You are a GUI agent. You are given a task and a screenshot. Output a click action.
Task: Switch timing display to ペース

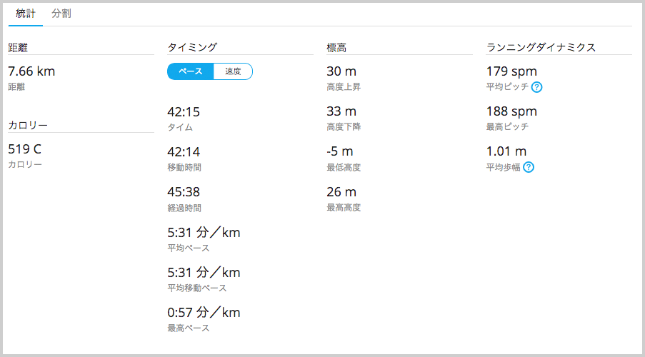(x=191, y=71)
